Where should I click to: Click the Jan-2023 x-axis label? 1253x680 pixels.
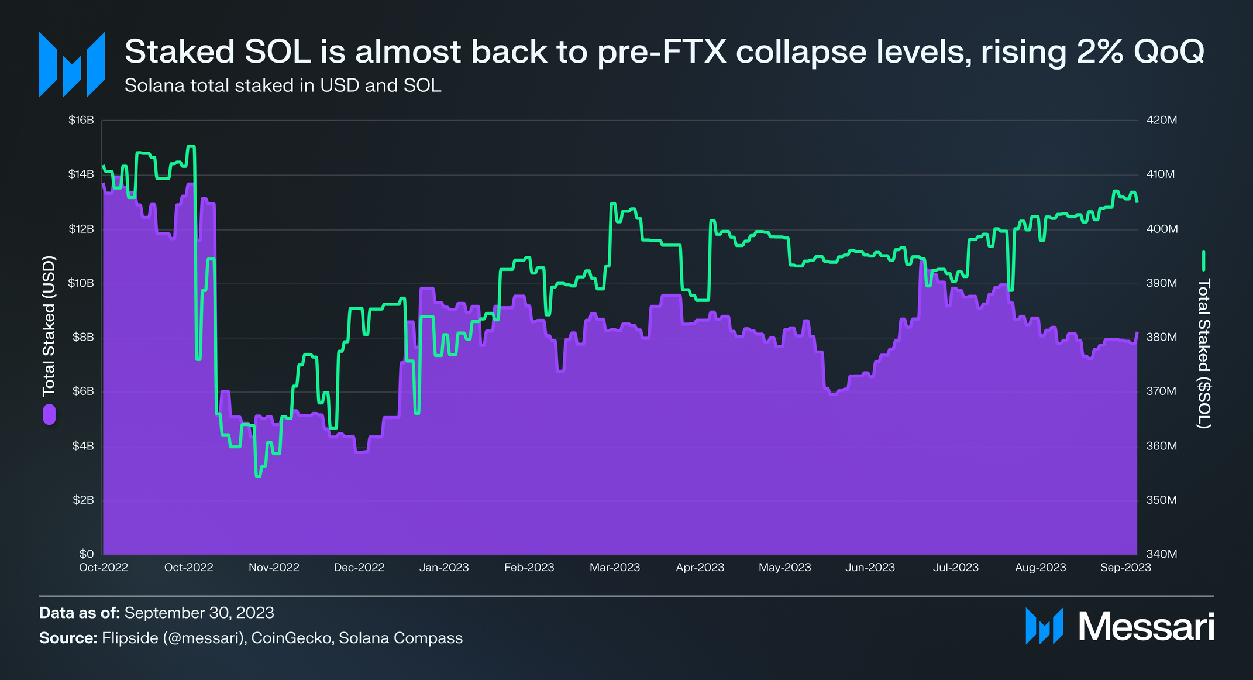444,568
